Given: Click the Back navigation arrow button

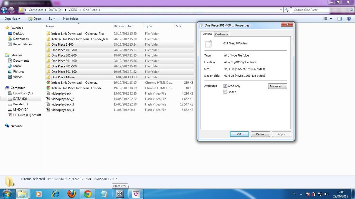Looking at the screenshot, I should pyautogui.click(x=4, y=10).
